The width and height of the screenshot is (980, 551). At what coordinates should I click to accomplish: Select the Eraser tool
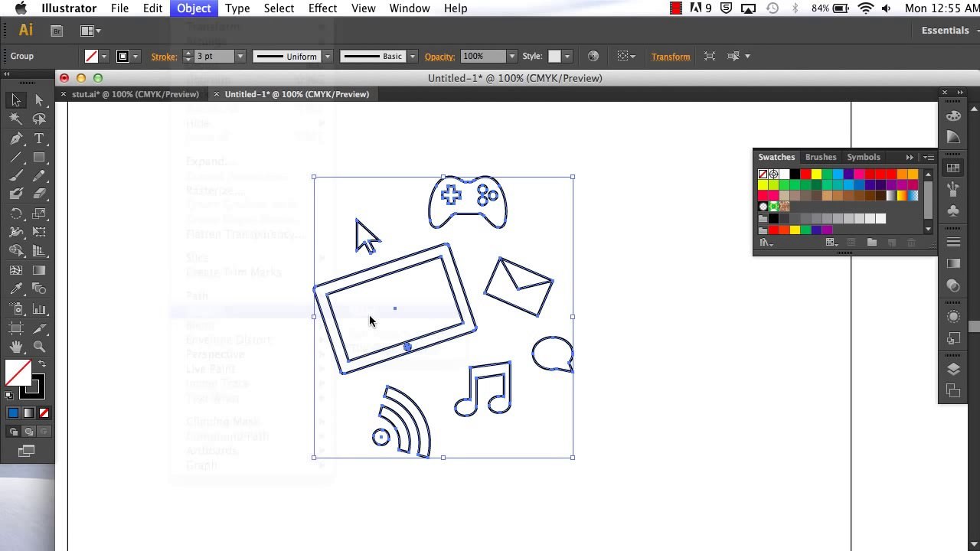(39, 194)
